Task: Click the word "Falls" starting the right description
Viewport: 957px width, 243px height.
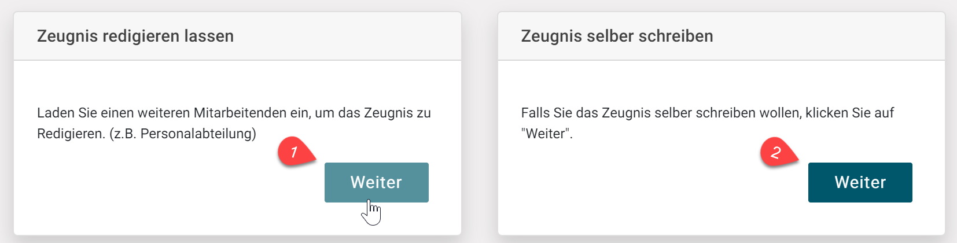Action: (535, 113)
